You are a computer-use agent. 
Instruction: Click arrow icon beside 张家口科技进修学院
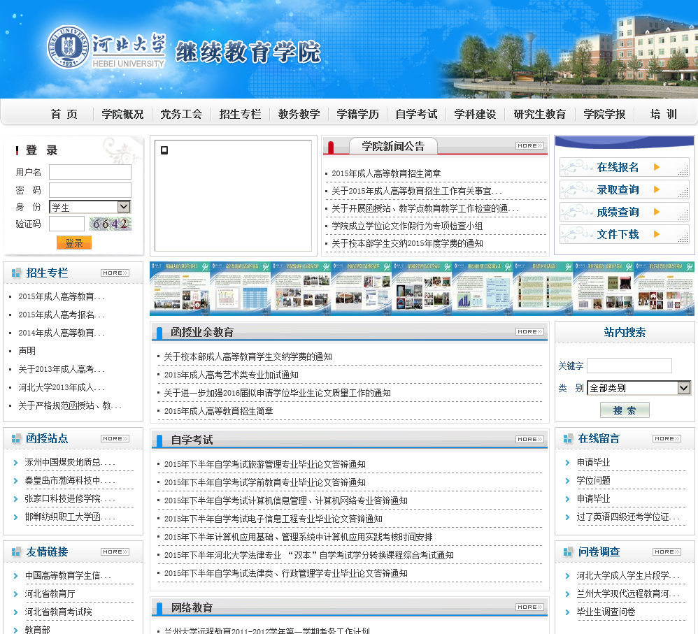15,499
